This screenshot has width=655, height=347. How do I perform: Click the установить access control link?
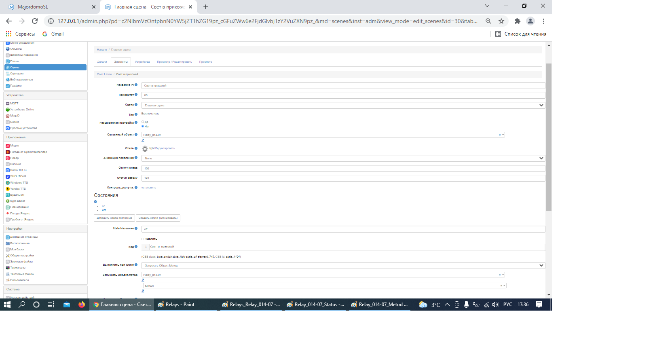149,188
